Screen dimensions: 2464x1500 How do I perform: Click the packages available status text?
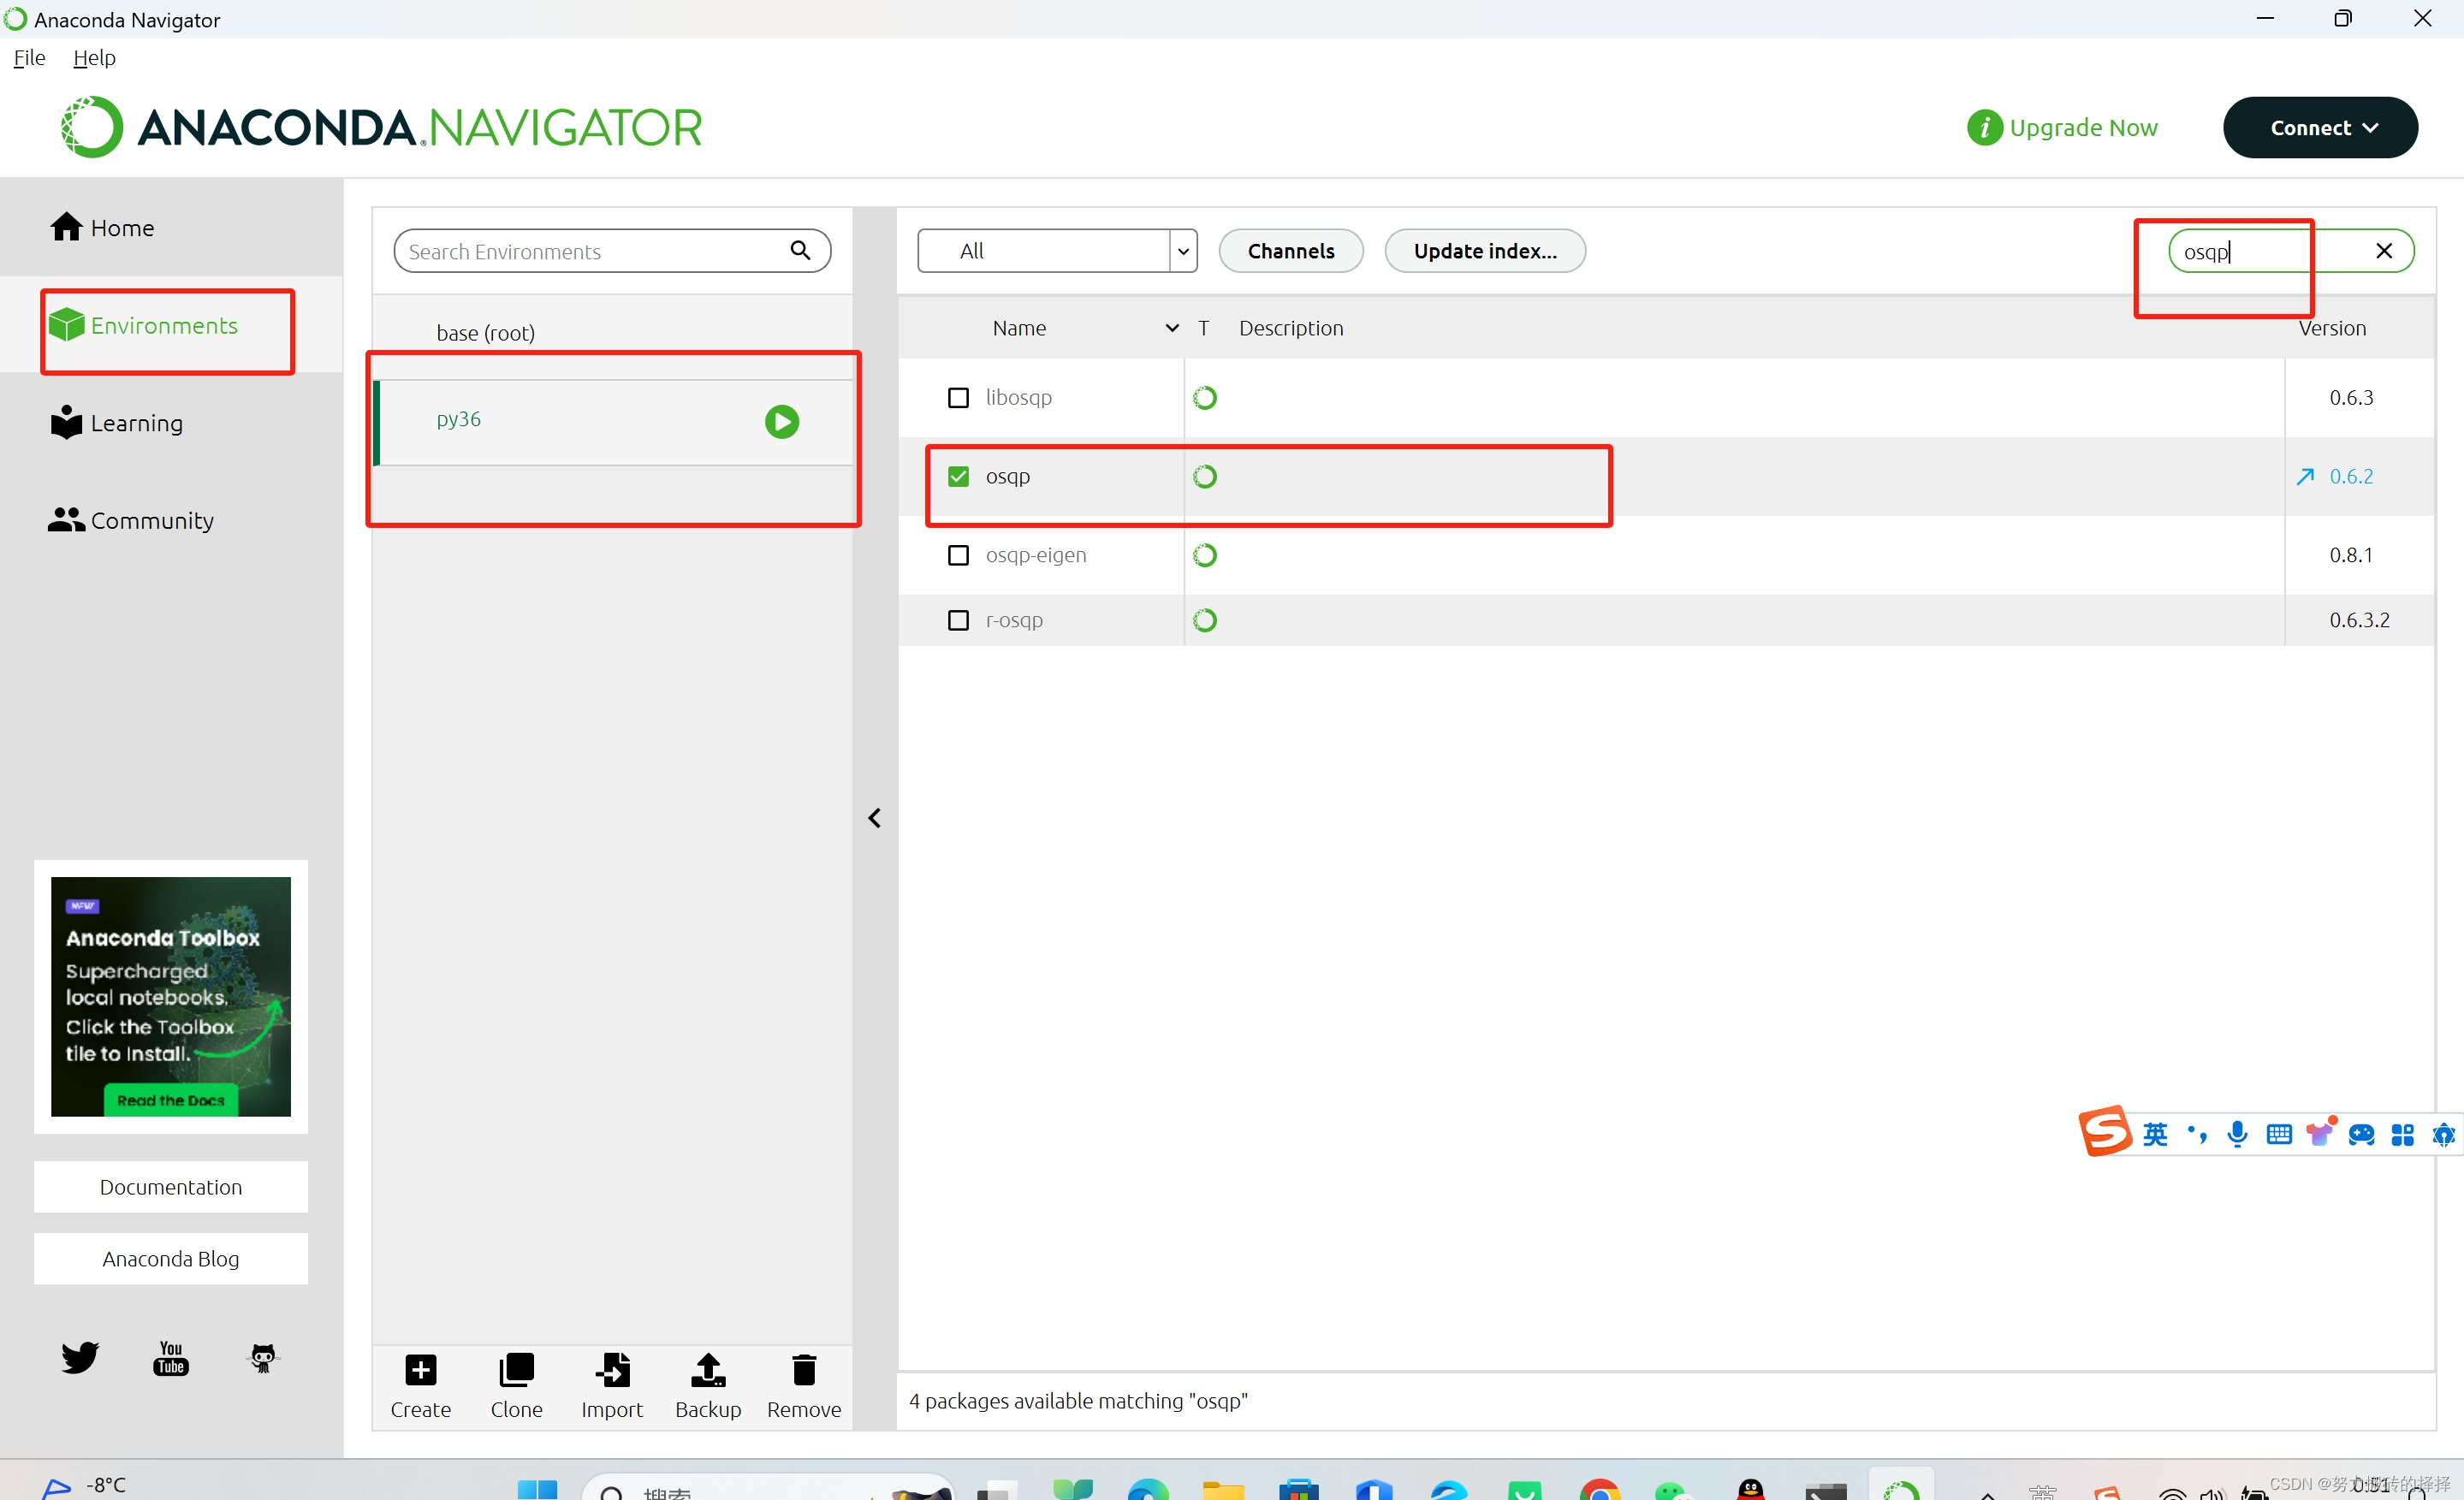coord(1078,1402)
